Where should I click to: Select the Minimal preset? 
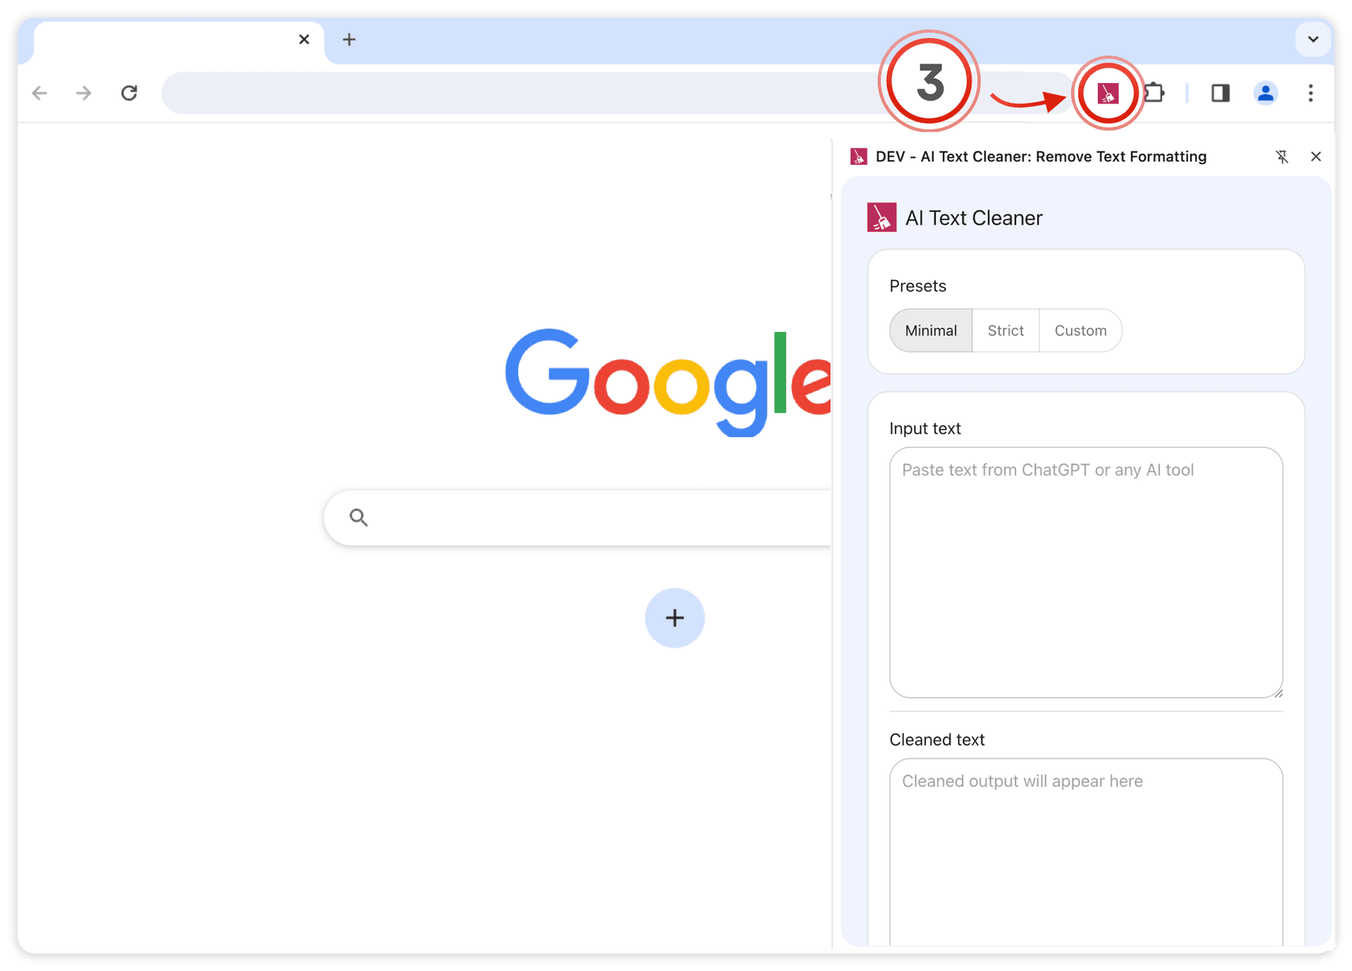930,330
